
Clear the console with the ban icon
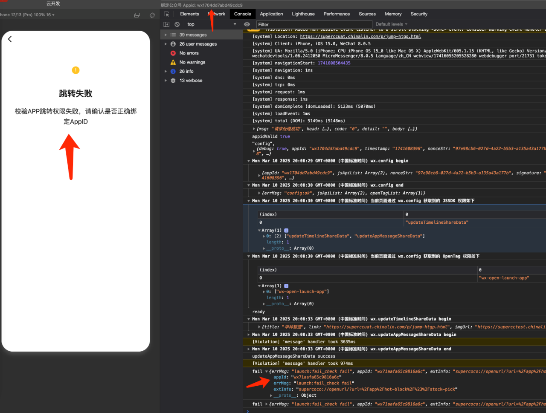tap(177, 24)
